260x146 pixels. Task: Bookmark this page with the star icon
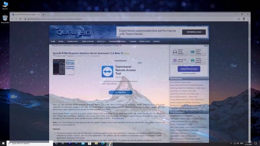pos(239,19)
